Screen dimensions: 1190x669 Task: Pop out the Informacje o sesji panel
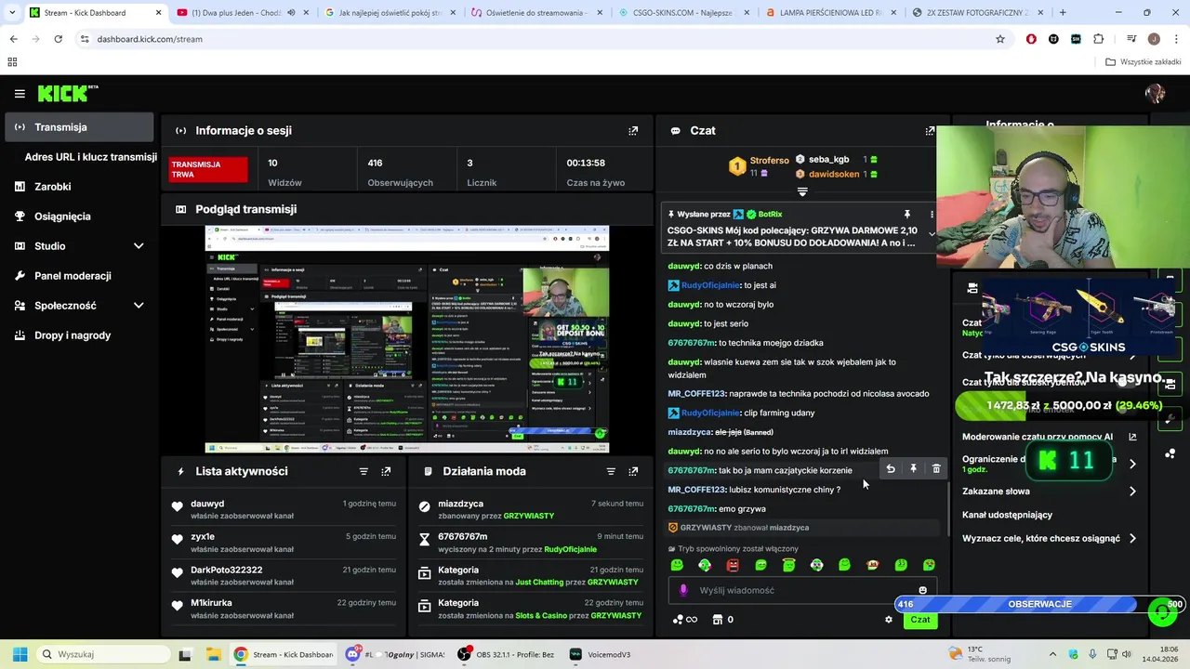pos(633,131)
